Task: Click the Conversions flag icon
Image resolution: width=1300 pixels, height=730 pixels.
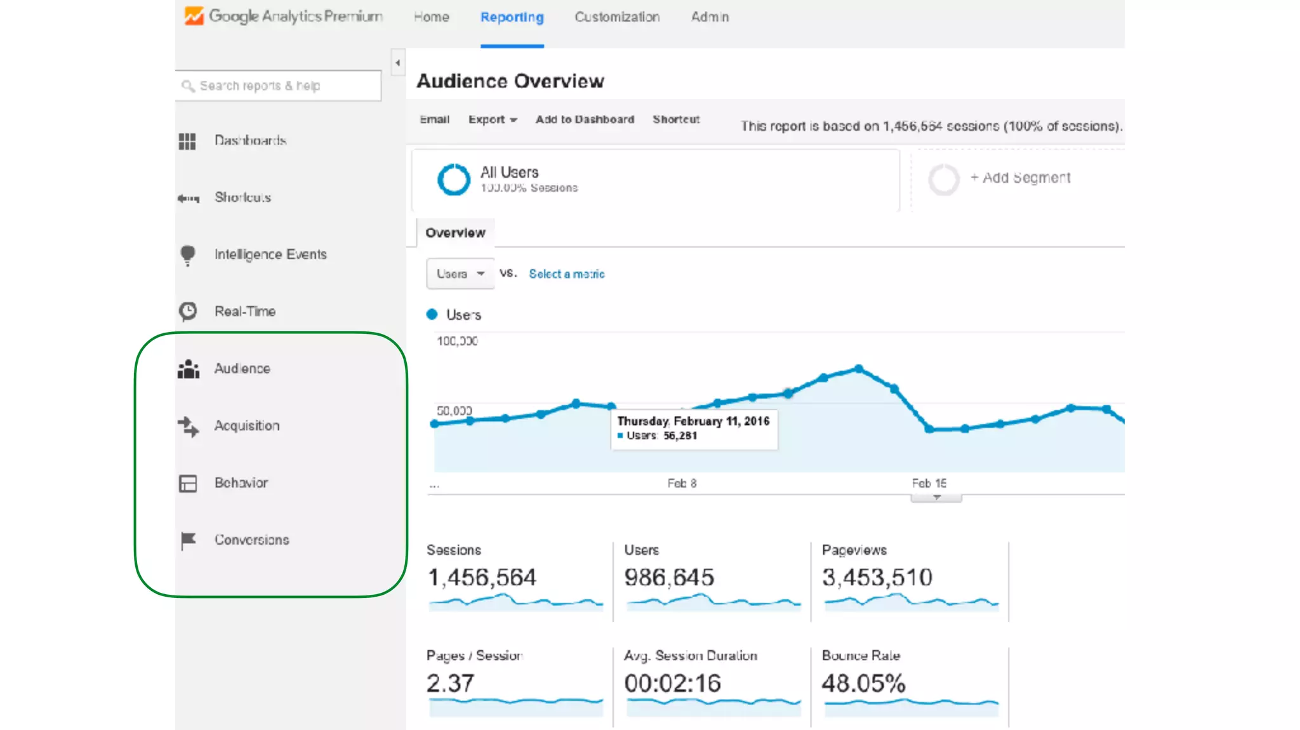Action: pyautogui.click(x=188, y=541)
